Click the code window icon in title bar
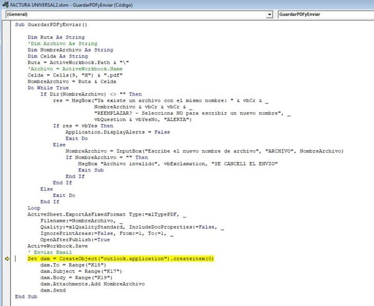374x306 pixels. point(5,4)
